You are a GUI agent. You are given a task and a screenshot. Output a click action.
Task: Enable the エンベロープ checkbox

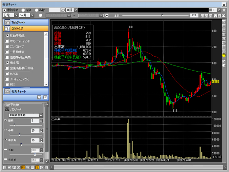(x=7, y=46)
